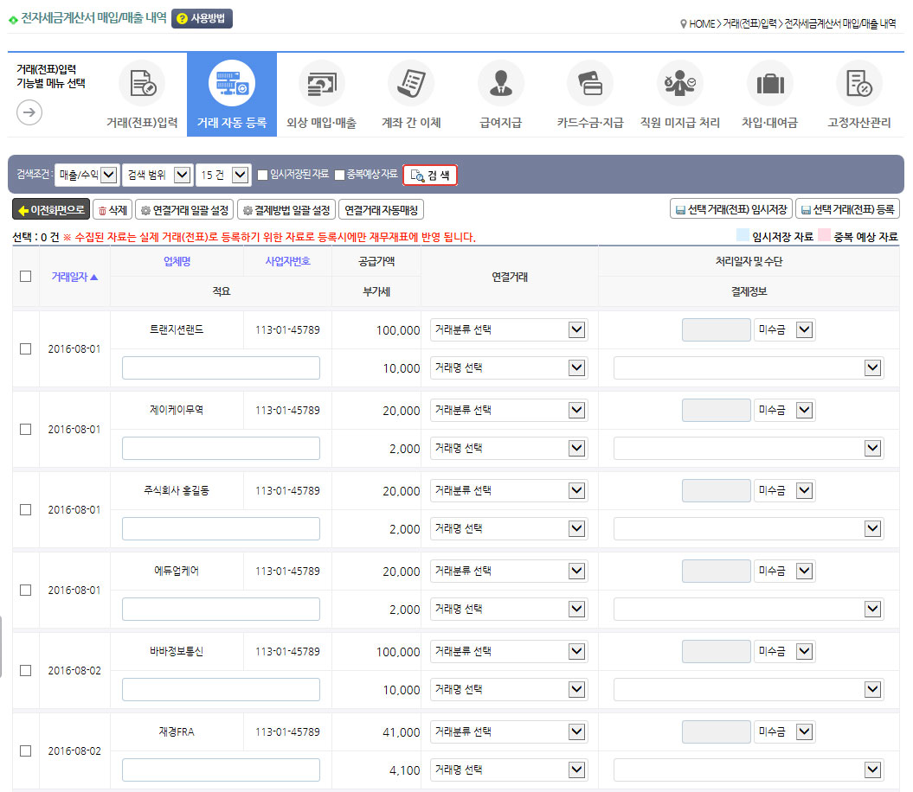Image resolution: width=913 pixels, height=792 pixels.
Task: Open the 검색 범위 dropdown
Action: coord(158,175)
